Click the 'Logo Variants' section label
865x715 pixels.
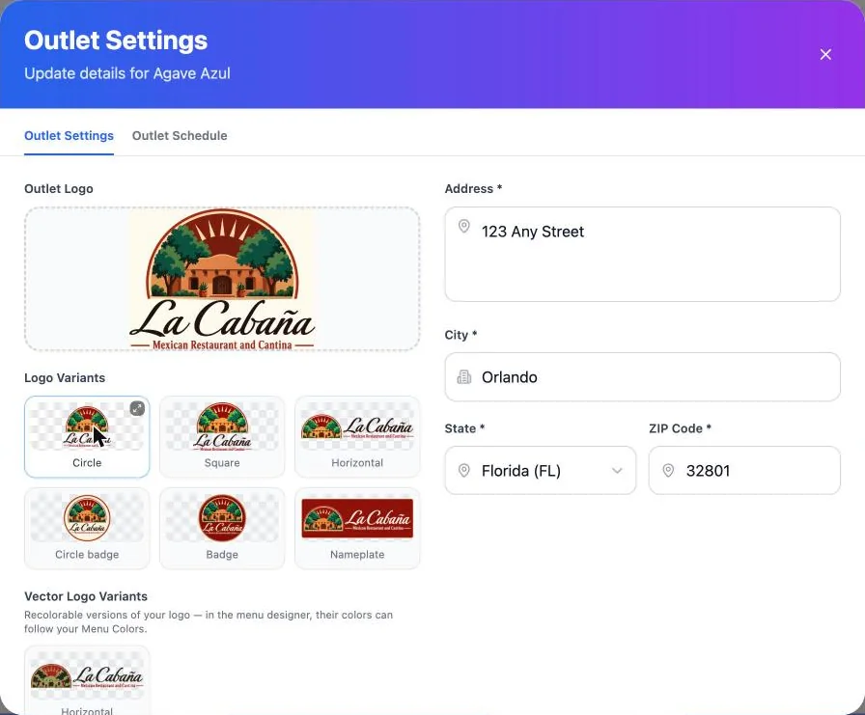(65, 377)
